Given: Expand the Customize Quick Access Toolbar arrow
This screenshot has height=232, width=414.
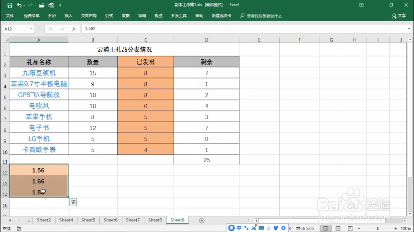Looking at the screenshot, I should point(60,5).
